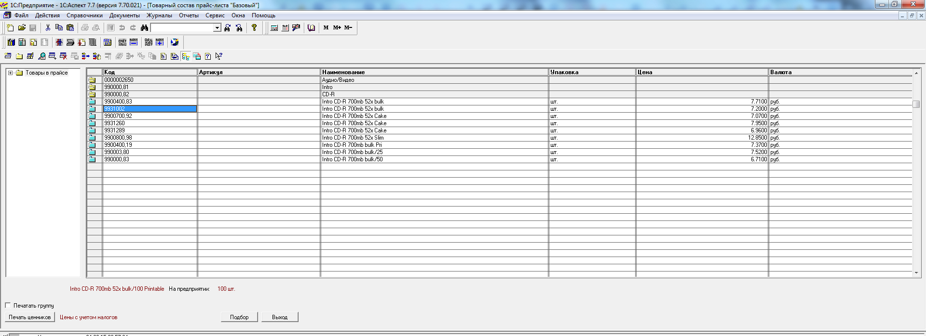Open Help via the yellow question mark icon
The image size is (926, 336).
coord(254,28)
